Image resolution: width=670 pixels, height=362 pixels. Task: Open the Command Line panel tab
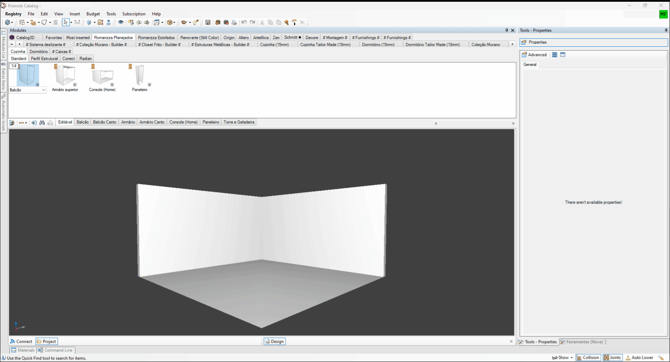(x=55, y=350)
